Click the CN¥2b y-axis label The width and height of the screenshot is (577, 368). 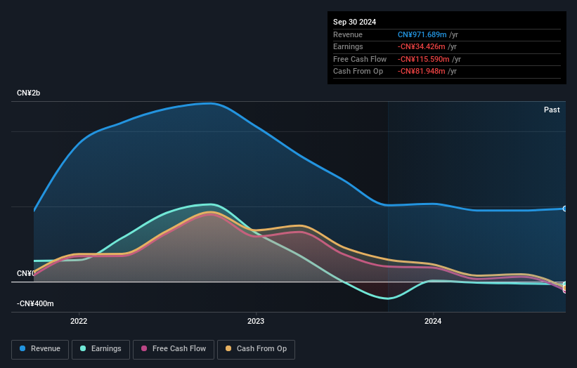click(28, 93)
